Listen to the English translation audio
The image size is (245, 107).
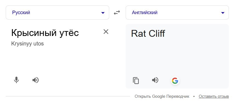tap(155, 80)
